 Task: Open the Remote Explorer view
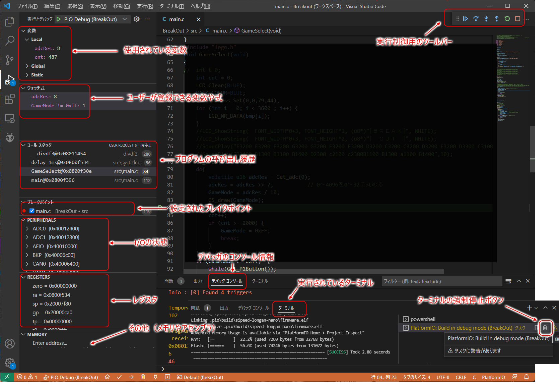(x=10, y=118)
